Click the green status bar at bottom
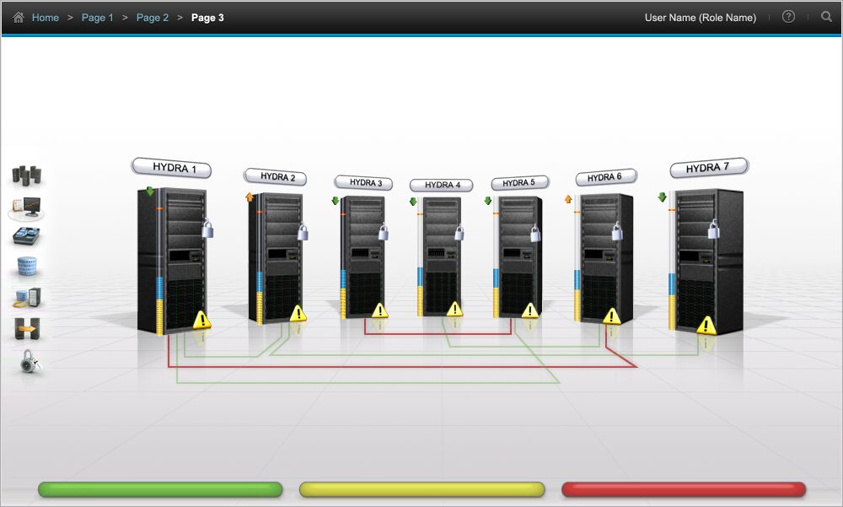The image size is (843, 507). coord(160,489)
